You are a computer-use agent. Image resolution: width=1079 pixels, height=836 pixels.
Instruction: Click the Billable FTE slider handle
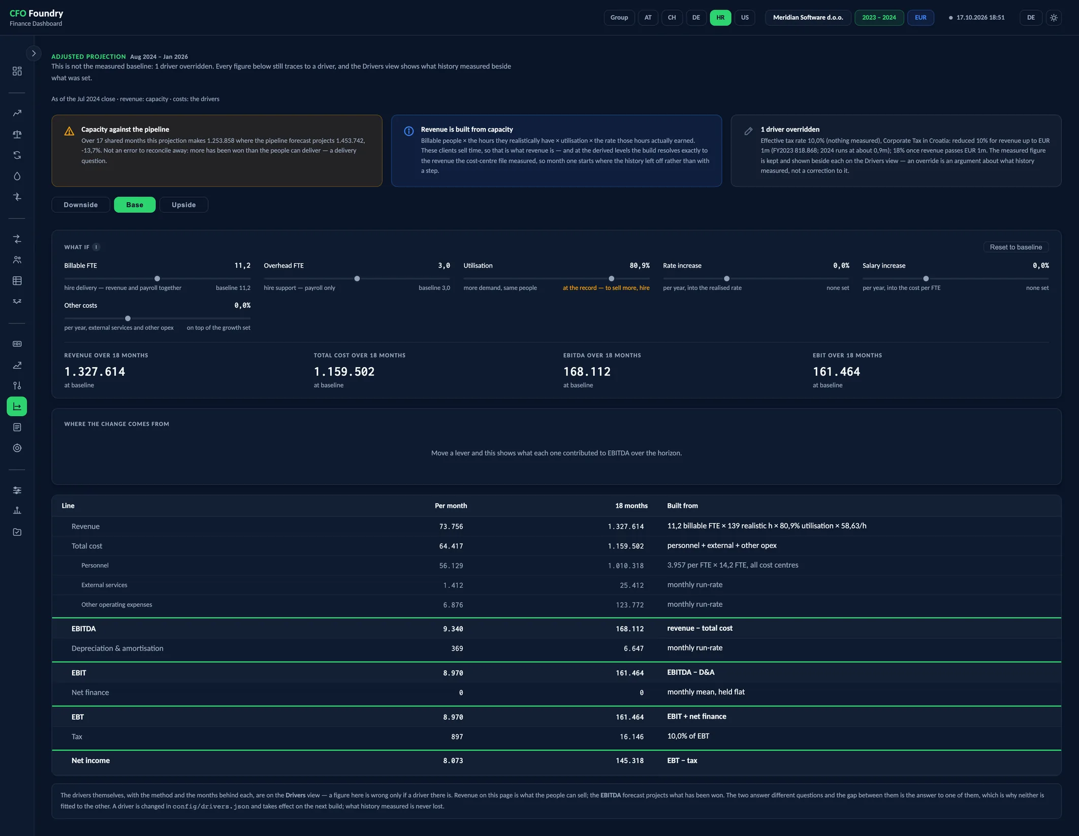coord(157,279)
